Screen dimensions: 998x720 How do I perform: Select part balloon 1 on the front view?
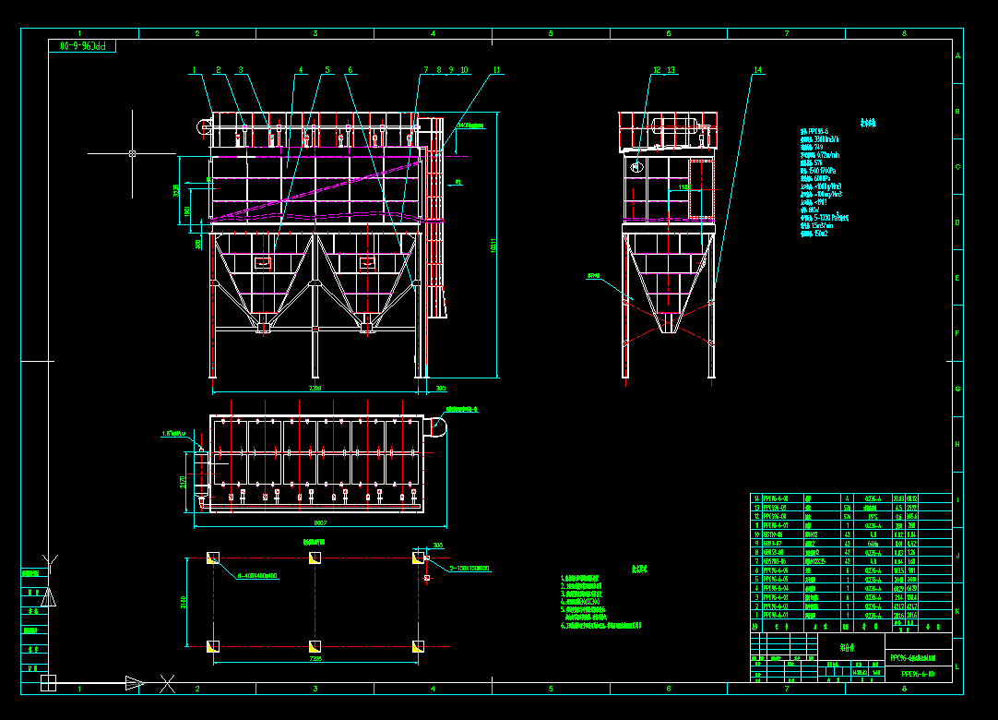pos(193,68)
